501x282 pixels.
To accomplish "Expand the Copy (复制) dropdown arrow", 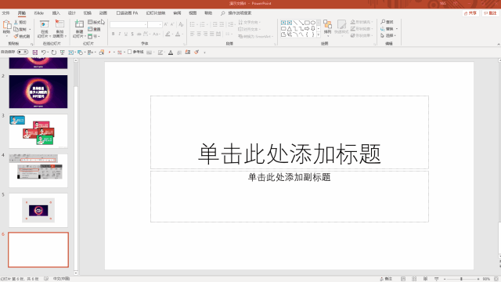I will (x=30, y=30).
